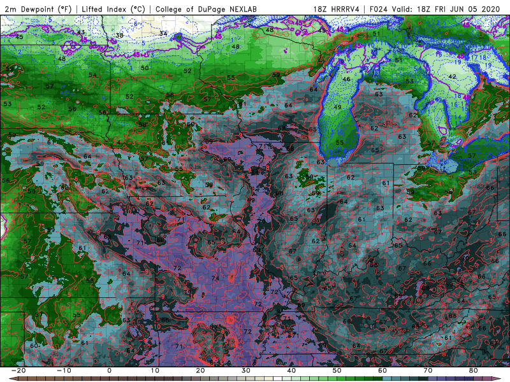Click the 0 label on color scale
The height and width of the screenshot is (382, 510).
click(109, 371)
